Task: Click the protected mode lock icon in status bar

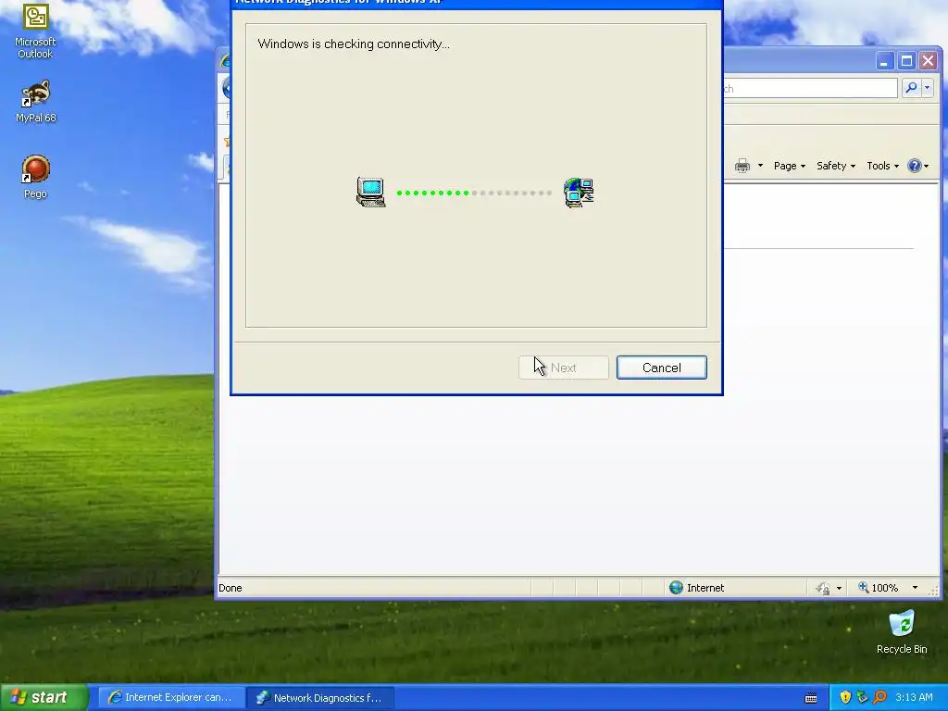Action: [x=823, y=588]
